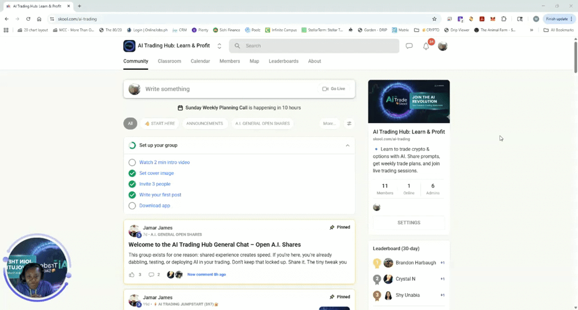Viewport: 578px width, 310px height.
Task: Open the apps grid in bookmarks bar
Action: click(6, 30)
